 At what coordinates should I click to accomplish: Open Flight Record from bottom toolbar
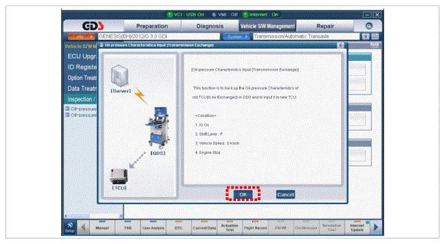tap(255, 227)
